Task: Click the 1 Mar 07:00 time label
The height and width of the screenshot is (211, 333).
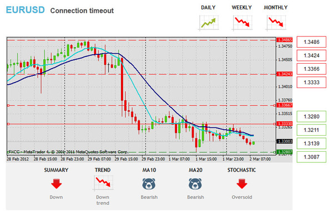Action: [x=179, y=159]
